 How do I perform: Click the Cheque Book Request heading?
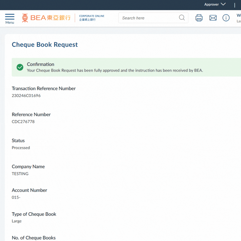pos(45,45)
